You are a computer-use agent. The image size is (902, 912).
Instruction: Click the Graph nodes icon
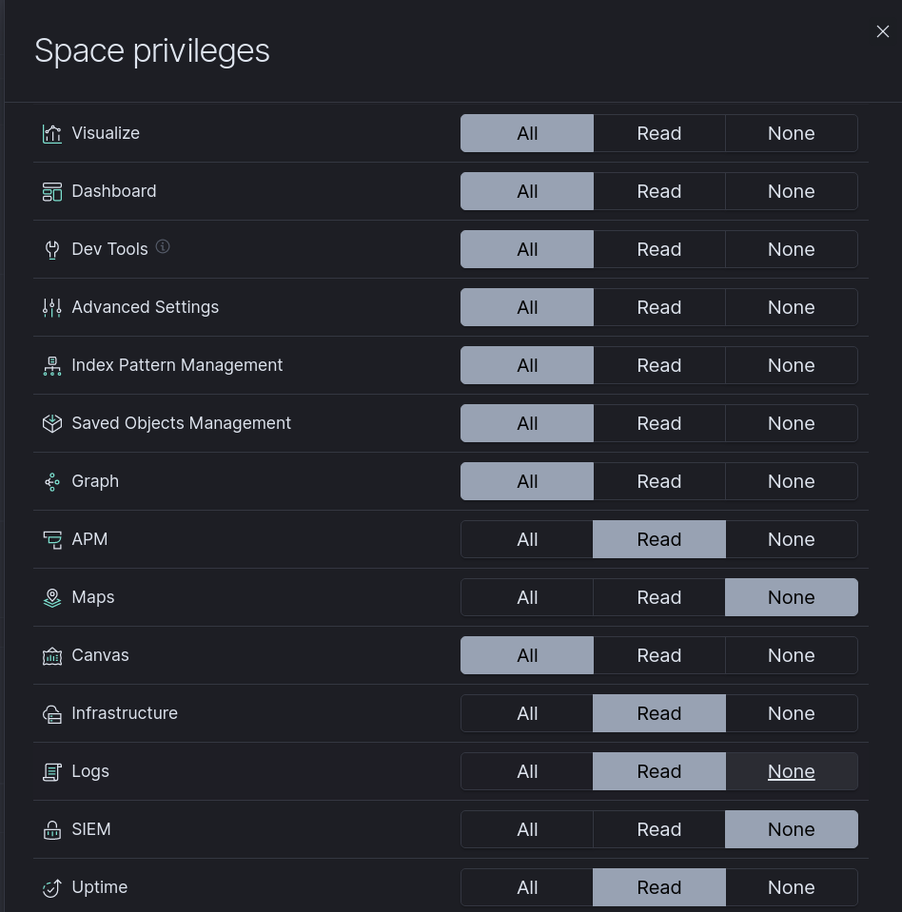pos(51,482)
